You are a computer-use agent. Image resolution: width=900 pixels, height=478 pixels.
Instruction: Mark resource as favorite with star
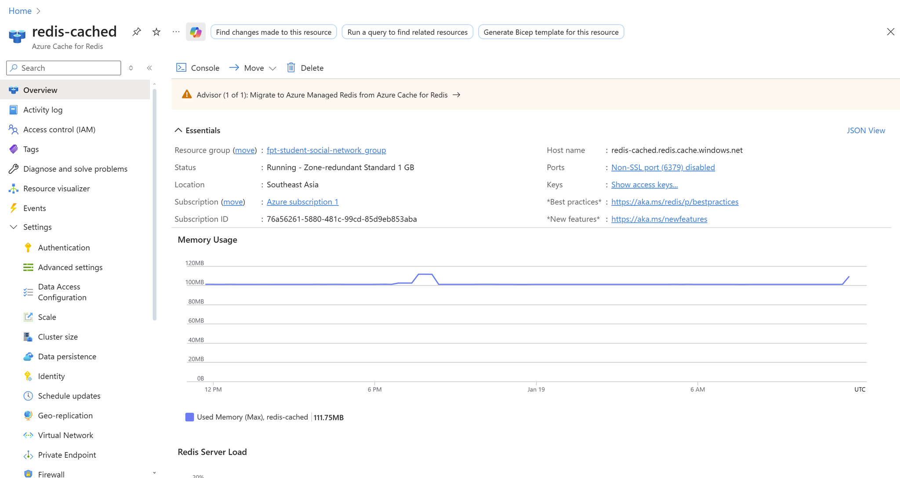click(156, 32)
